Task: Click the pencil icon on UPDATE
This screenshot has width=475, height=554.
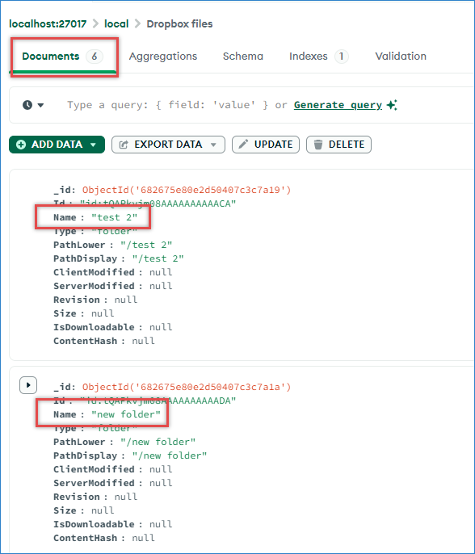Action: [x=243, y=144]
